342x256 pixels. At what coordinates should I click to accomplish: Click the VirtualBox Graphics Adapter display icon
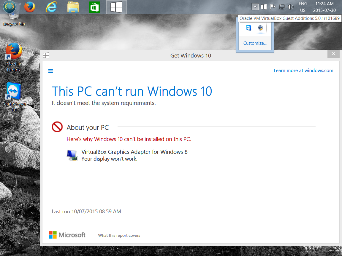click(72, 155)
